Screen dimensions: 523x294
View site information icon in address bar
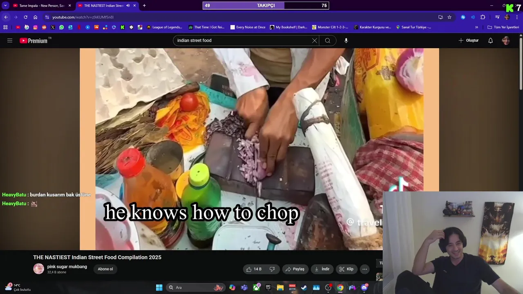coord(47,17)
